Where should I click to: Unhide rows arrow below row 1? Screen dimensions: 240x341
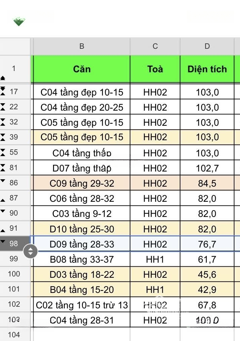pos(3,78)
